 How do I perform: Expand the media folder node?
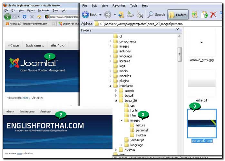110,71
